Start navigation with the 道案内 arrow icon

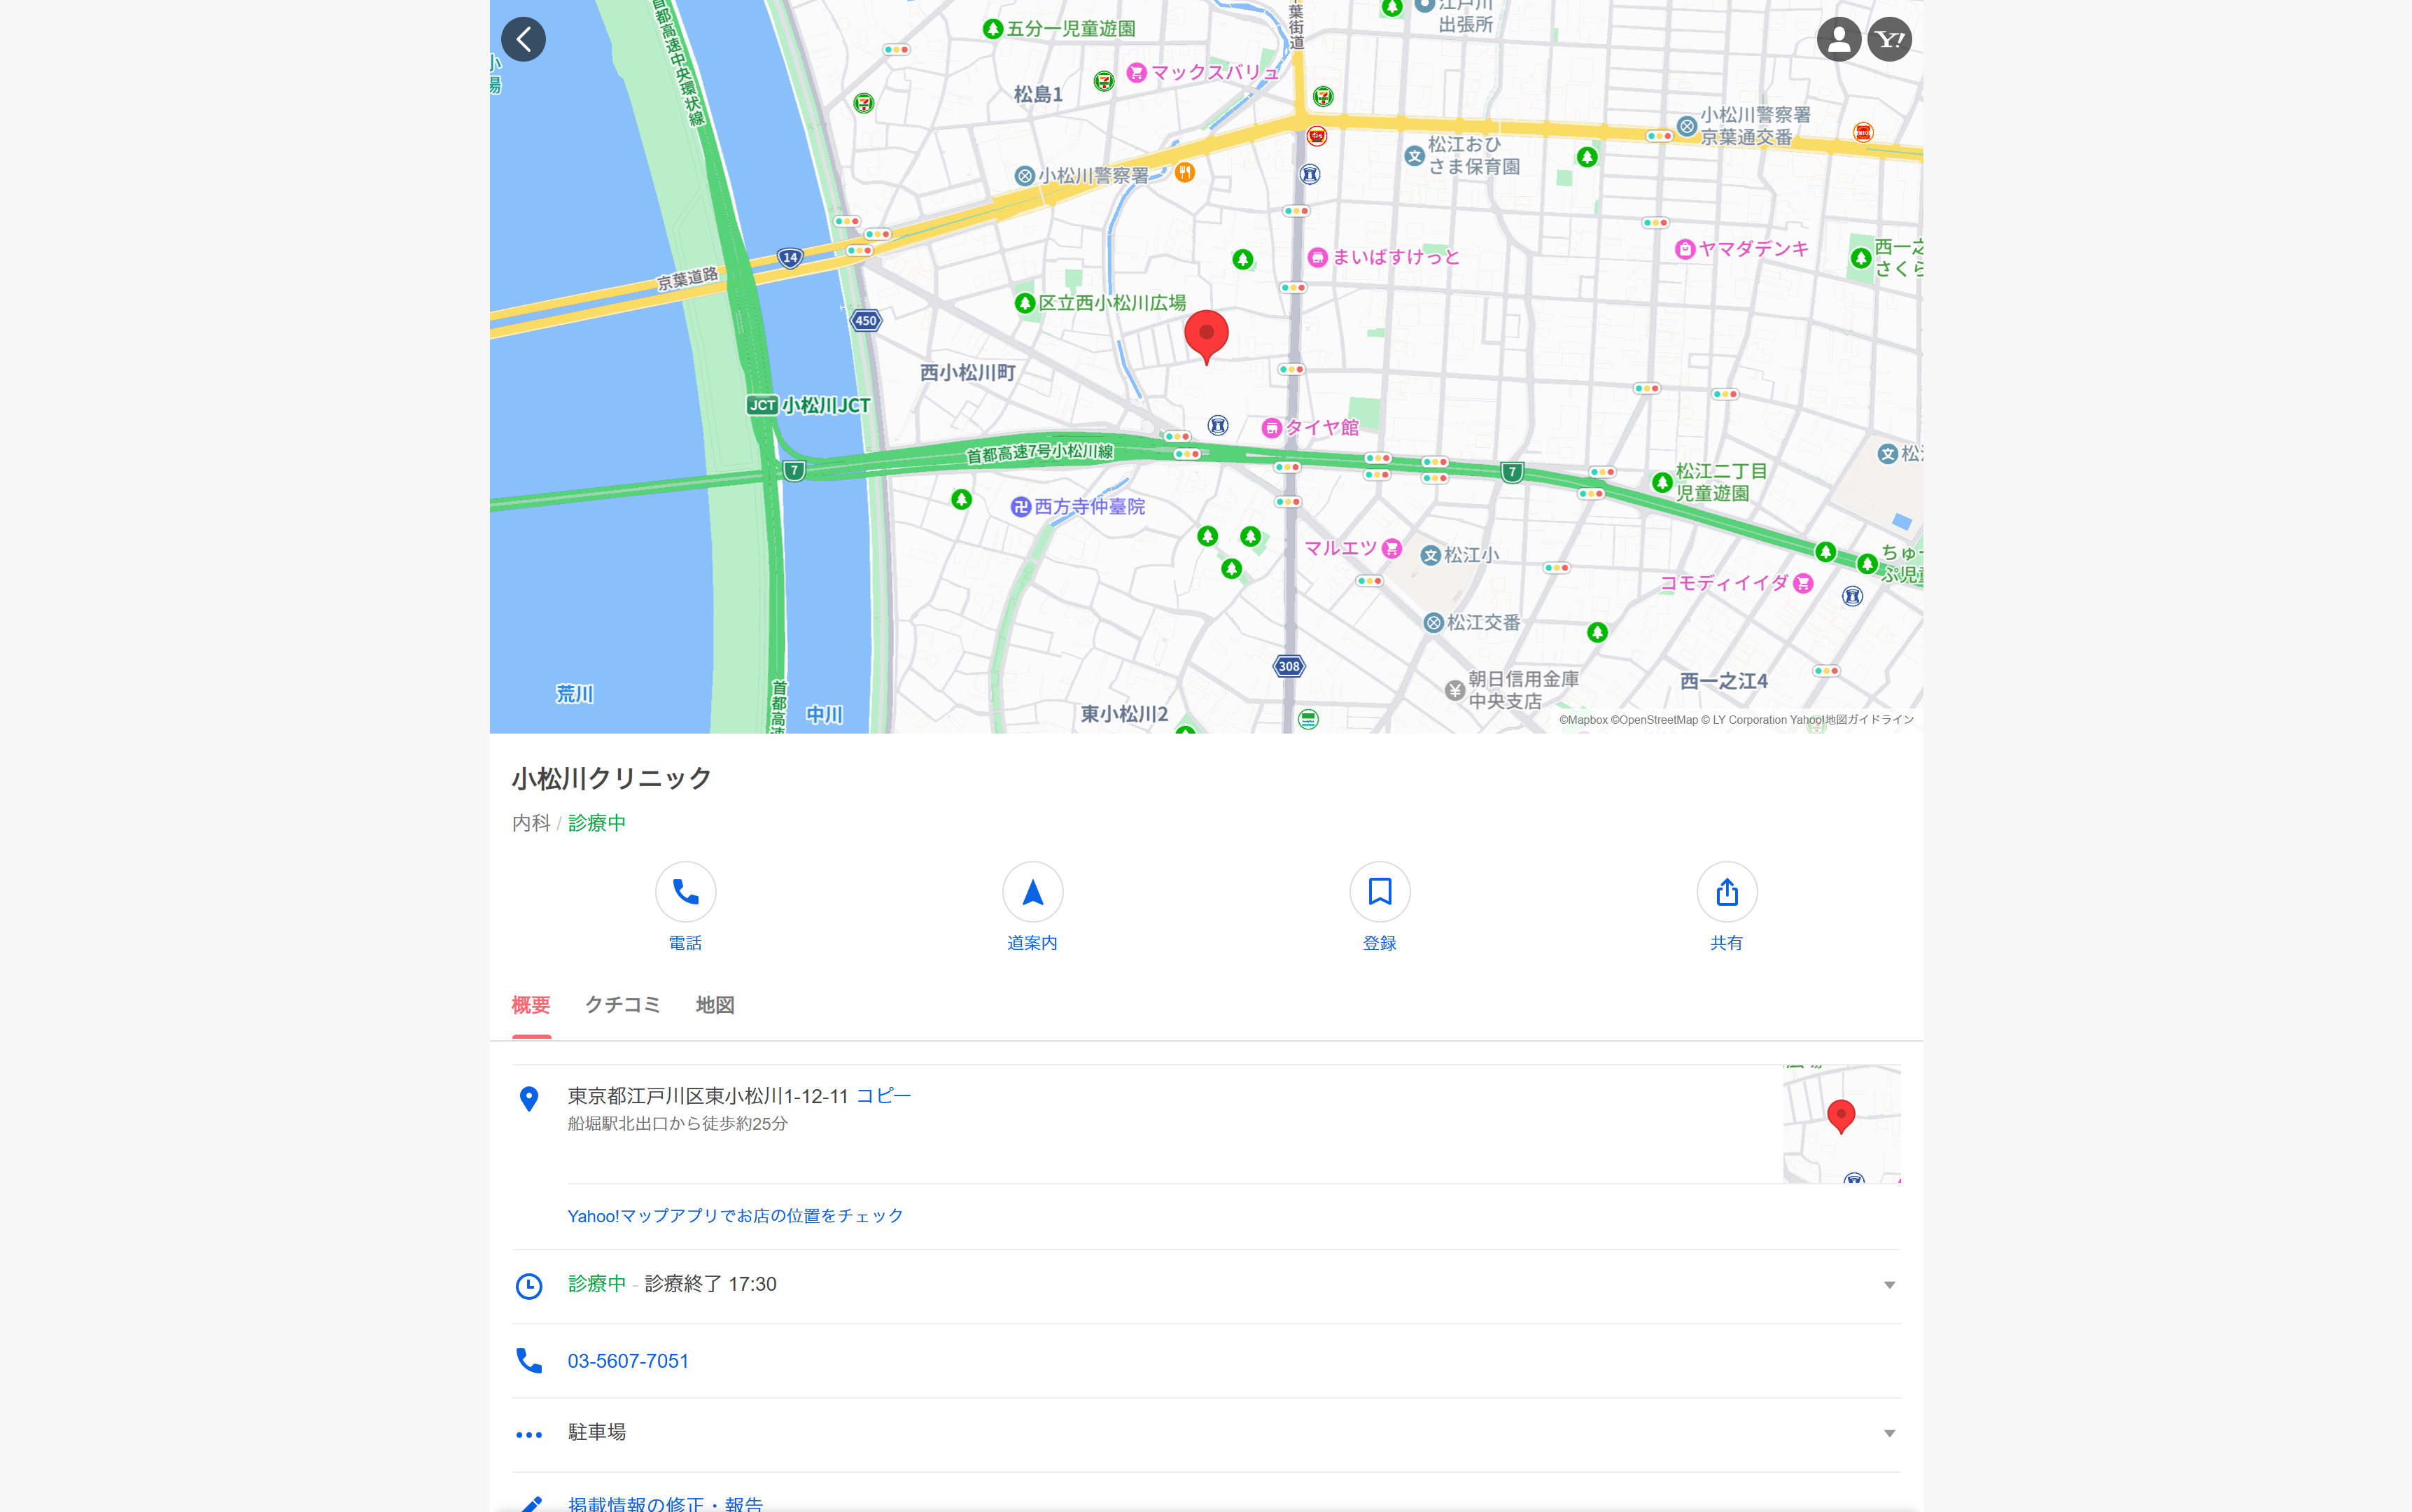(1032, 891)
